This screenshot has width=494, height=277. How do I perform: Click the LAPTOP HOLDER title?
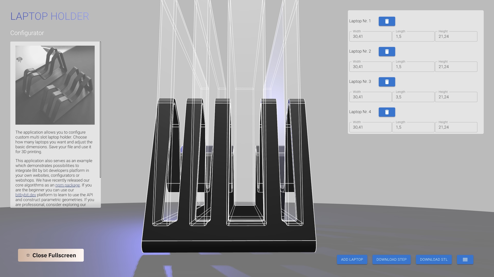(50, 16)
